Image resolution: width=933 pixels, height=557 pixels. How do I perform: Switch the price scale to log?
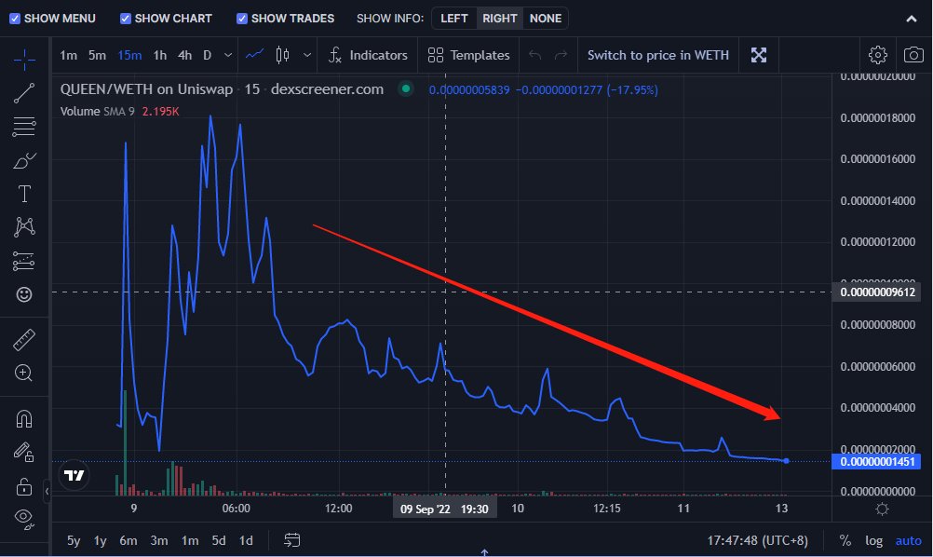[873, 540]
